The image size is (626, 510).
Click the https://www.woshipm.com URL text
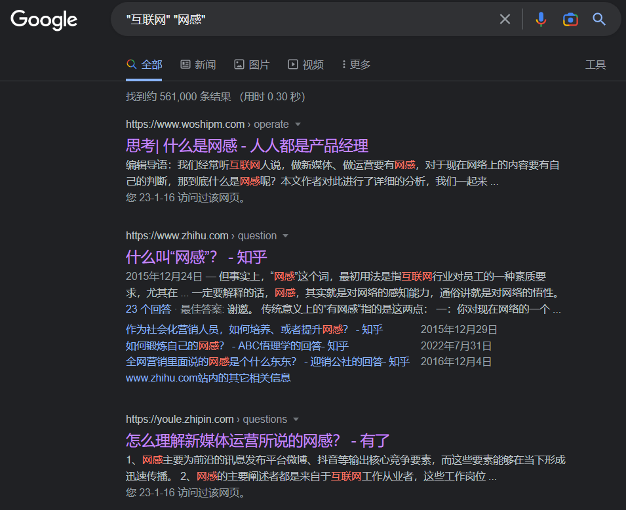pyautogui.click(x=186, y=125)
